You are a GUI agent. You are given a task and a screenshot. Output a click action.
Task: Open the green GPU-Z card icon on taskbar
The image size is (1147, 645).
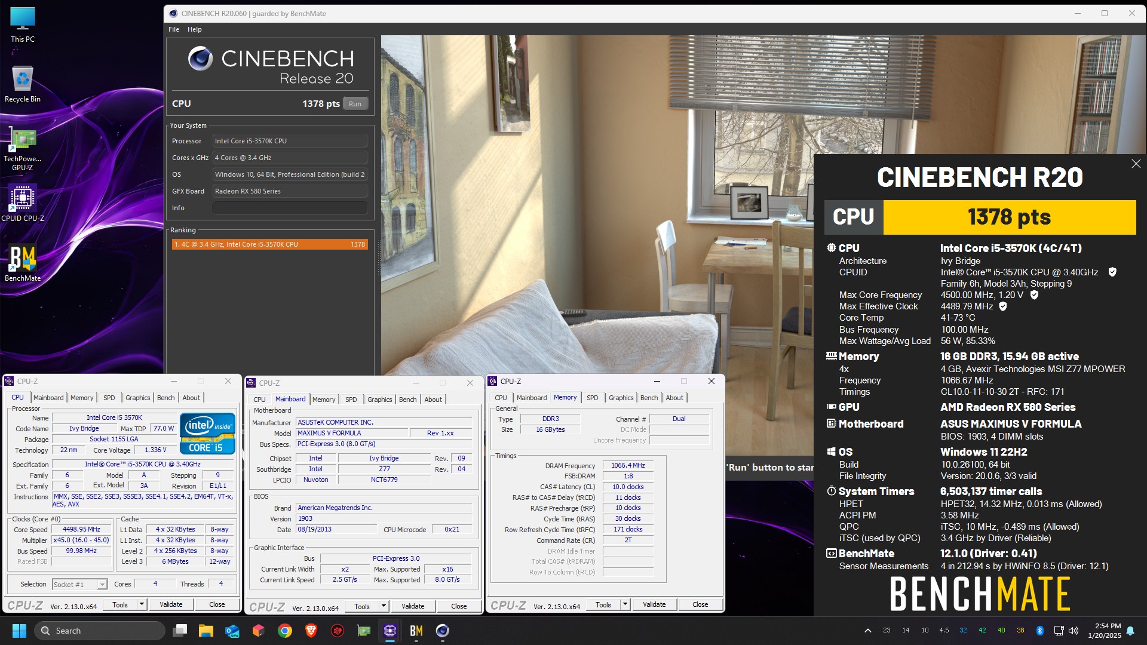coord(364,631)
